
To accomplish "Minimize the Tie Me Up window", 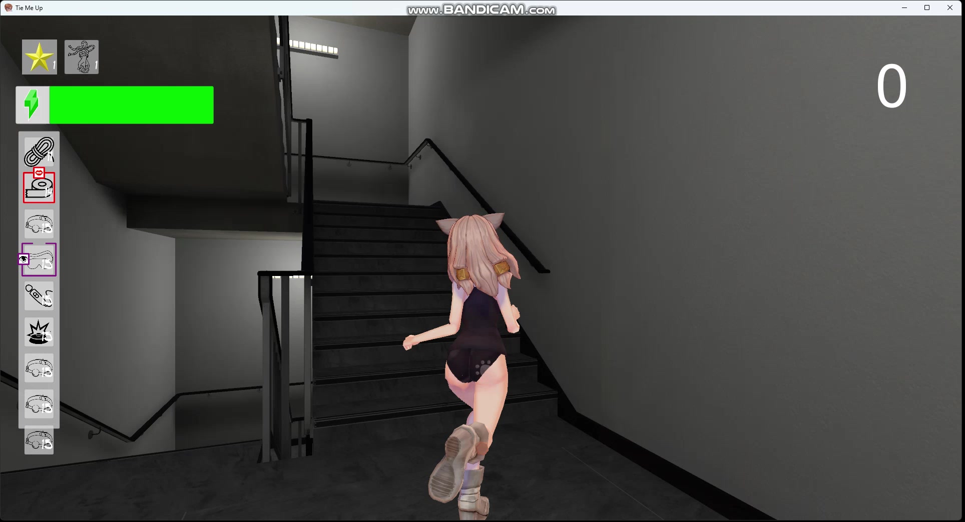I will click(x=904, y=7).
